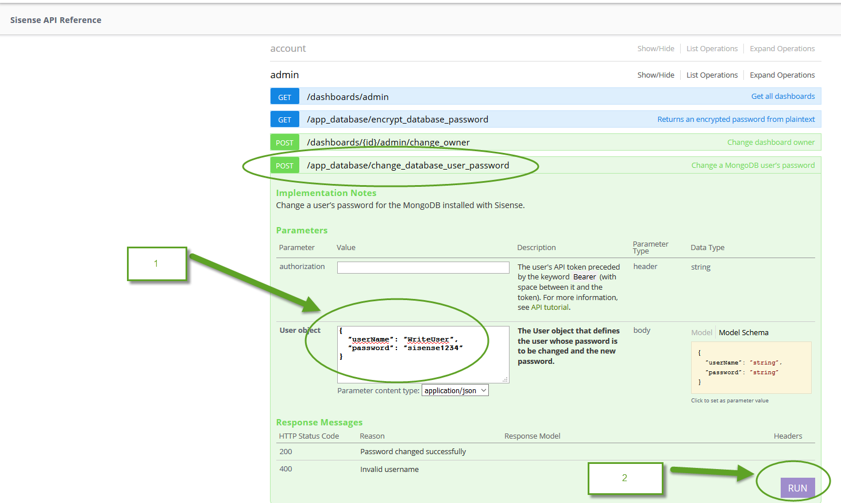The height and width of the screenshot is (503, 841).
Task: Click inside the User object JSON textarea
Action: [422, 354]
